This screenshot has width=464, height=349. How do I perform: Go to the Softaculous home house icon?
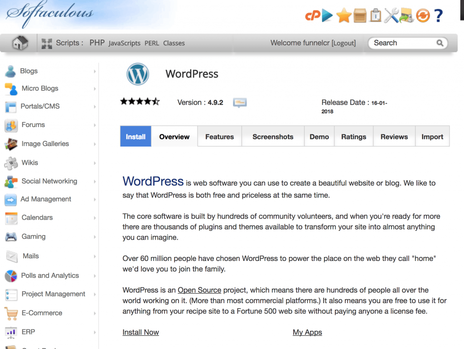click(x=20, y=43)
